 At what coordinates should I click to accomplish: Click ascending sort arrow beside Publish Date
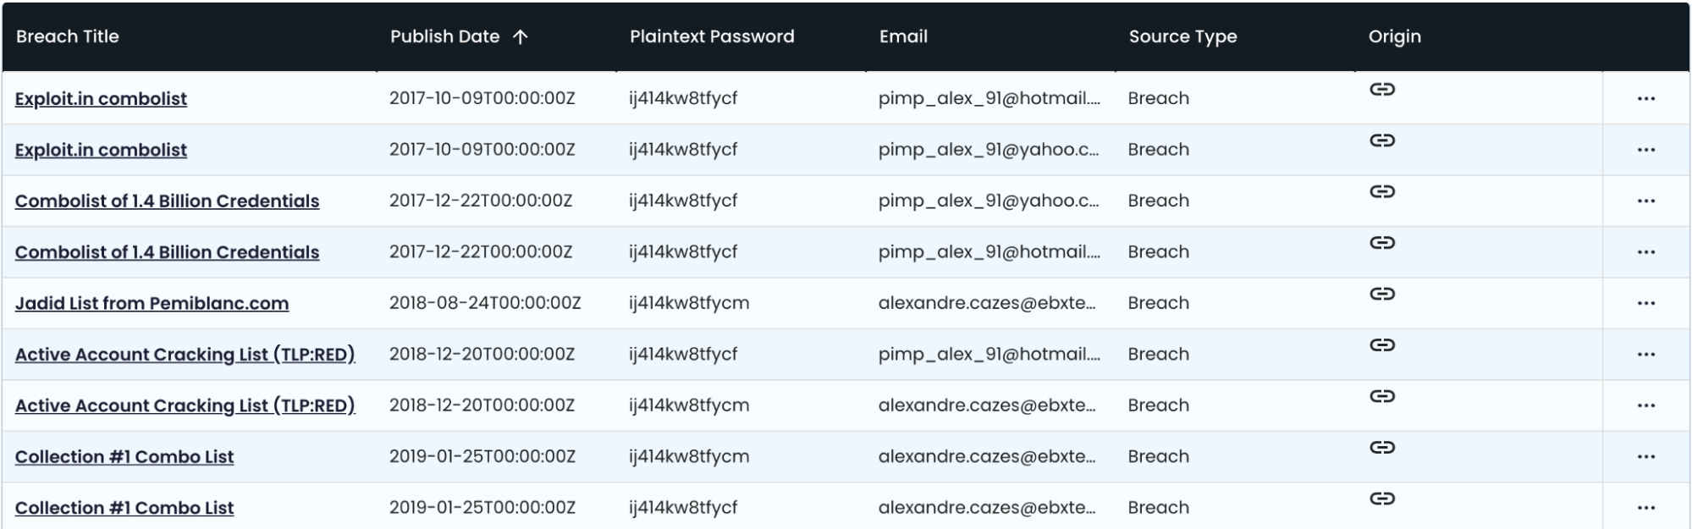[x=521, y=36]
